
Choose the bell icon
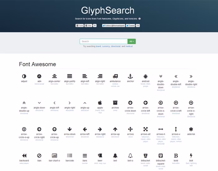115,156
